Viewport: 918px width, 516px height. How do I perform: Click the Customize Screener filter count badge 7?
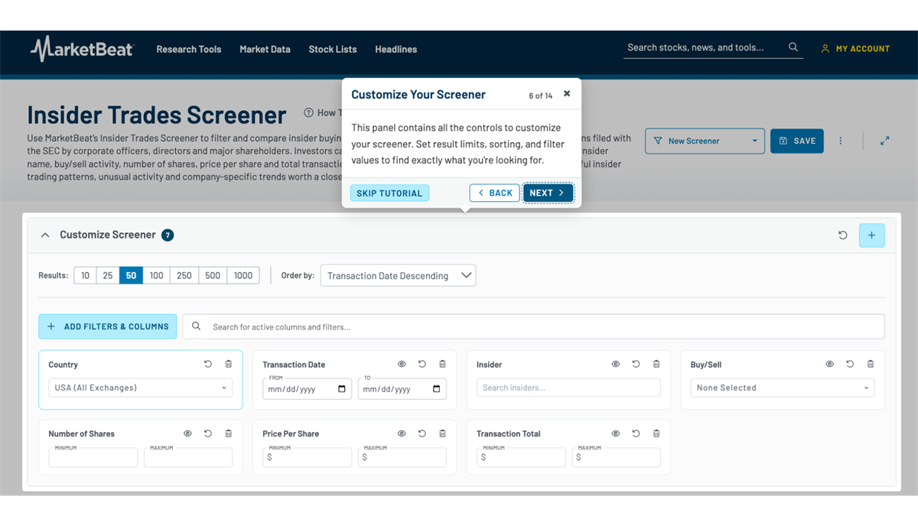click(168, 235)
